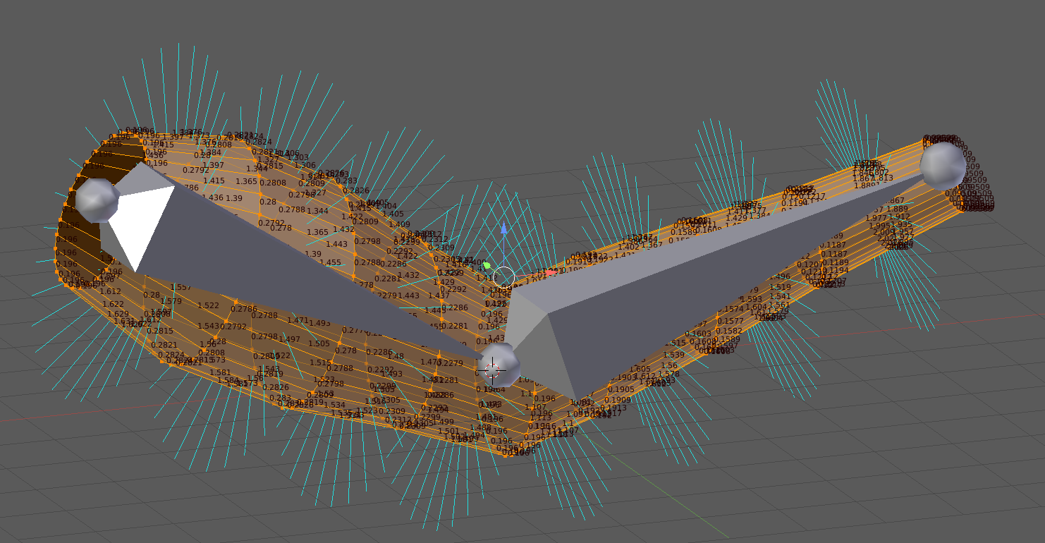Click the edge labeled 0.196 at the bottom
The width and height of the screenshot is (1045, 543).
(503, 439)
